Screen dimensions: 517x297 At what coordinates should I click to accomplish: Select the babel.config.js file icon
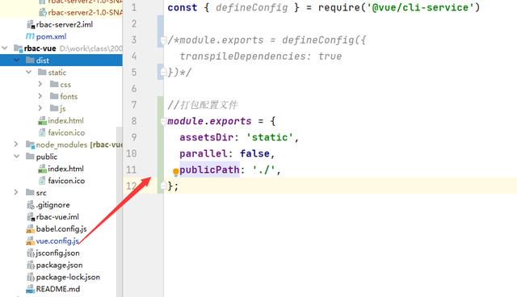coord(31,229)
